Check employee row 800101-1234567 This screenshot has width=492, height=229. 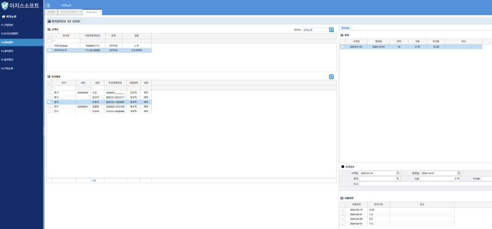(49, 102)
